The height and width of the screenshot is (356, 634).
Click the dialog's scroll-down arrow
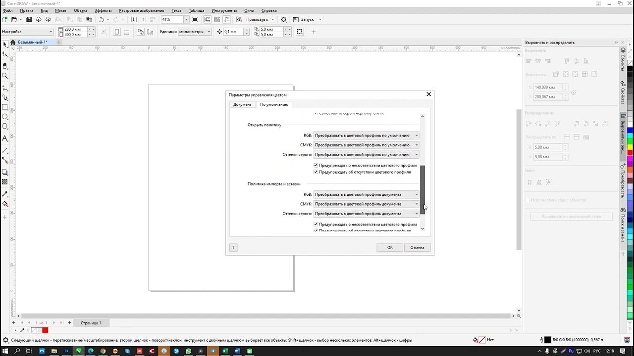pyautogui.click(x=423, y=228)
